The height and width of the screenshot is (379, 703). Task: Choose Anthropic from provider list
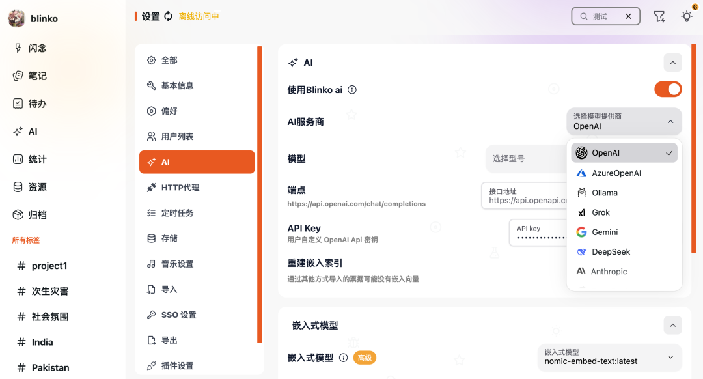point(624,272)
